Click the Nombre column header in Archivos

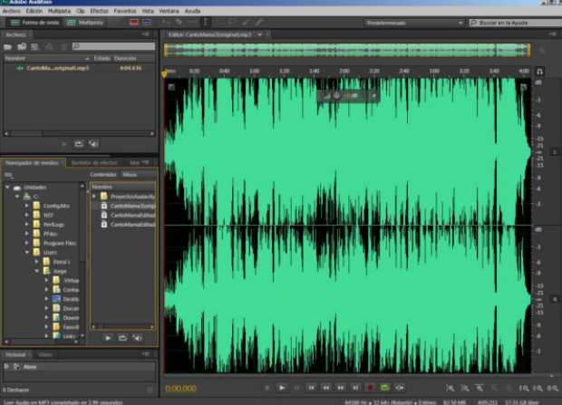15,57
